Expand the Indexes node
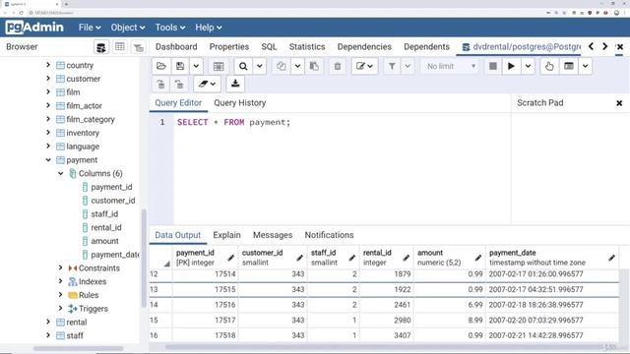 (x=61, y=281)
